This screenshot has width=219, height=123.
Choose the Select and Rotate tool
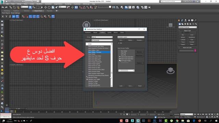[49, 7]
